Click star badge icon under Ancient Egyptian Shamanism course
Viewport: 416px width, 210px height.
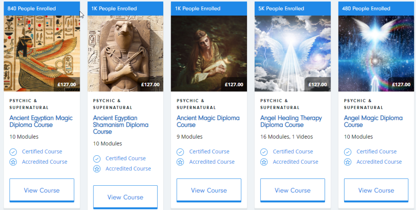tap(97, 169)
